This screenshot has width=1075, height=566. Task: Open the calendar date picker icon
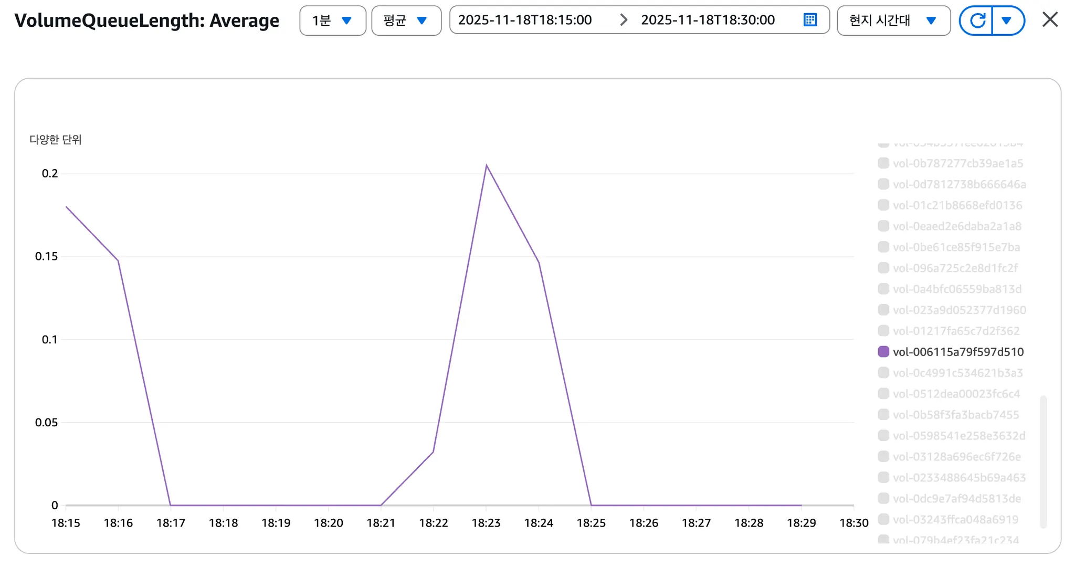810,20
